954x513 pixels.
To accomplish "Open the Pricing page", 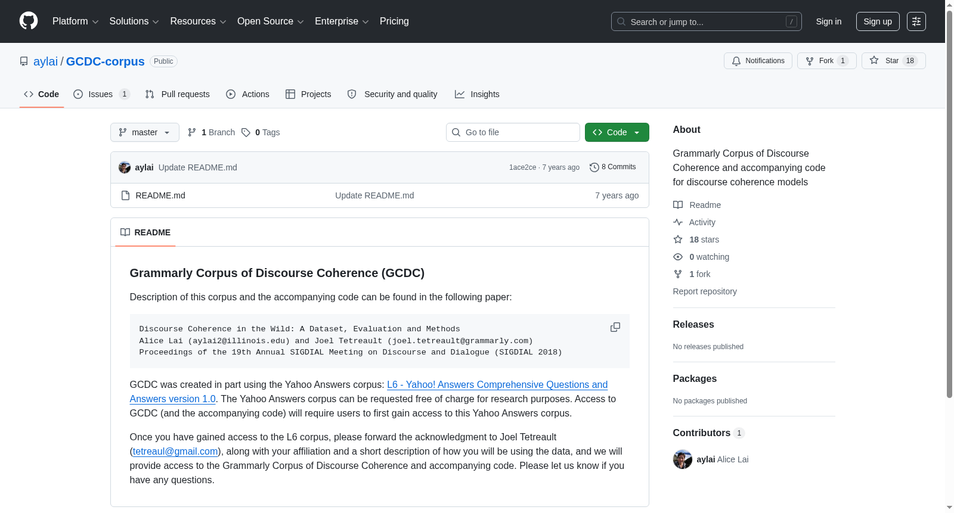I will (394, 21).
